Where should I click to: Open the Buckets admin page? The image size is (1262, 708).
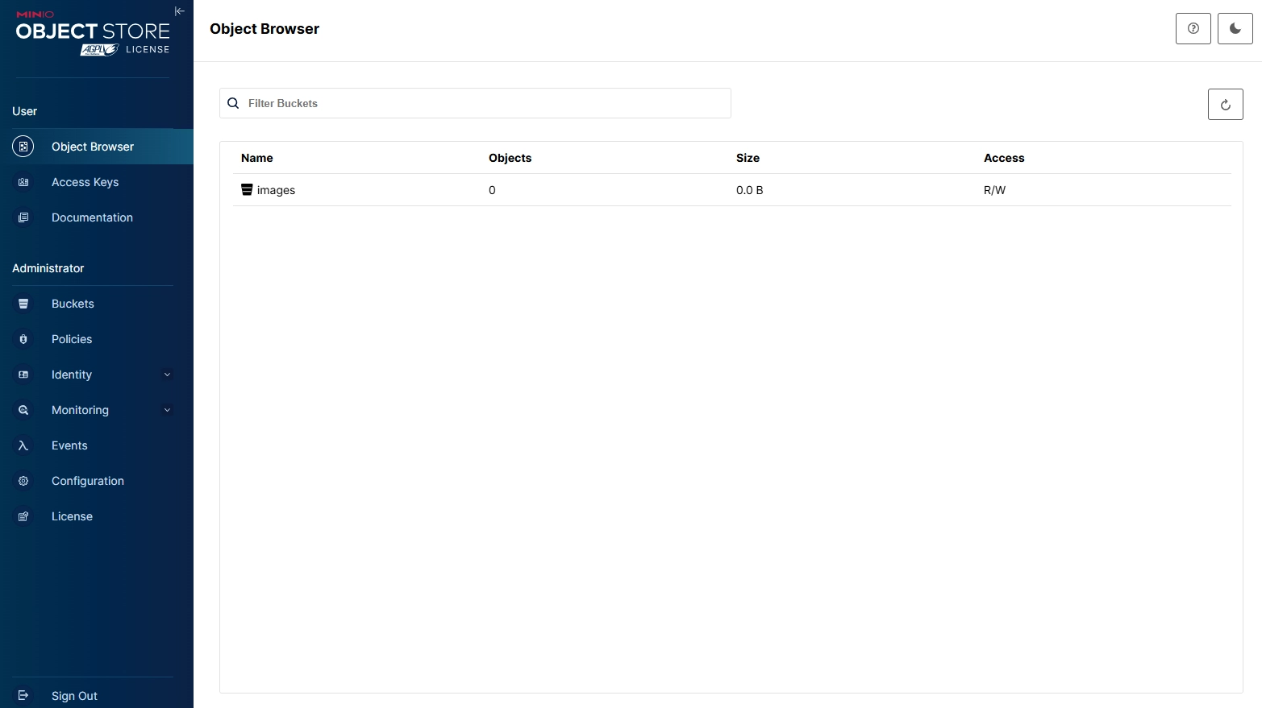coord(73,304)
